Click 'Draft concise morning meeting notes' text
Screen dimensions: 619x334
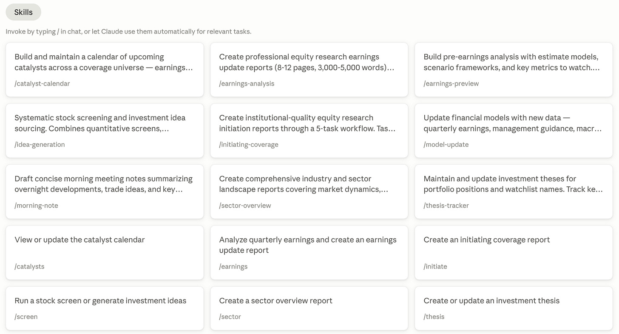(x=103, y=184)
